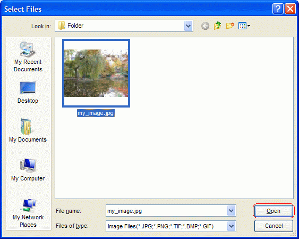Expand the File name dropdown arrow
This screenshot has height=239, width=299.
point(232,211)
